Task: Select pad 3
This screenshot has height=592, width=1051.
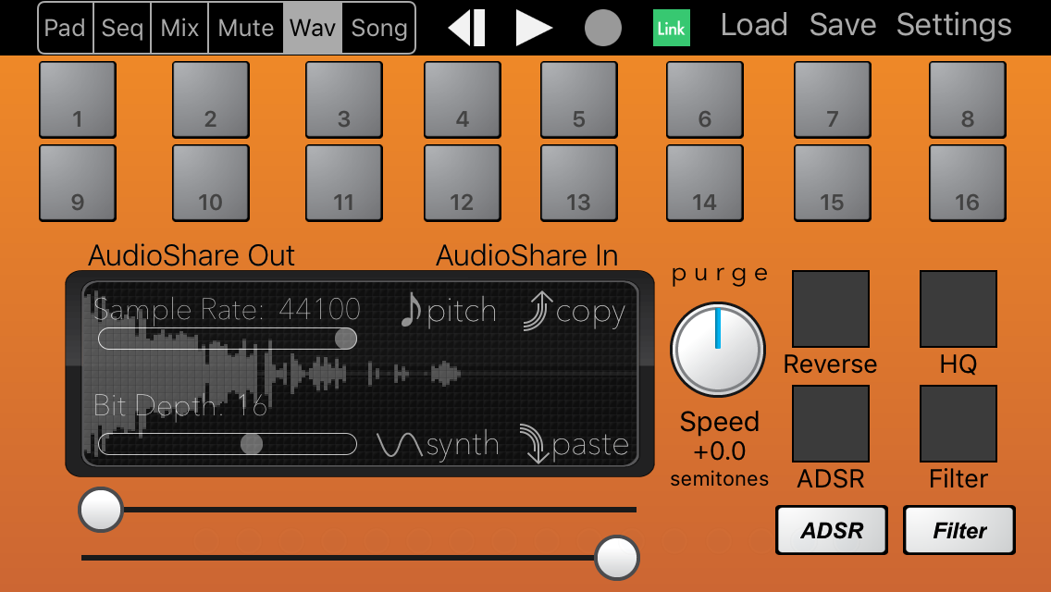Action: (x=344, y=99)
